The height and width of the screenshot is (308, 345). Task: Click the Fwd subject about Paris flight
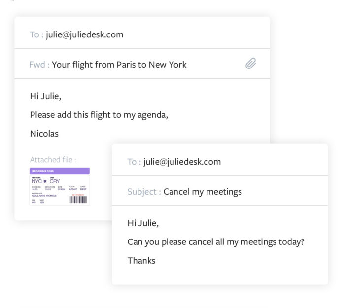119,65
